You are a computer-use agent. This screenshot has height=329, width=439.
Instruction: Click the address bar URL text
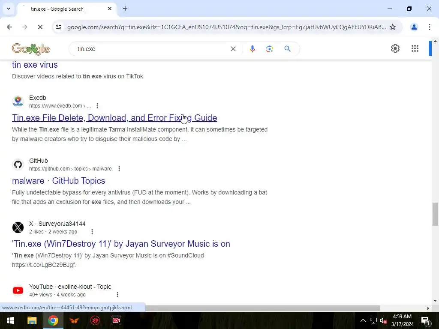pyautogui.click(x=226, y=27)
